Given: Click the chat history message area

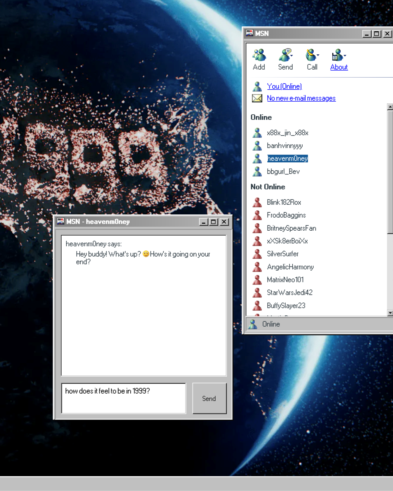Looking at the screenshot, I should click(144, 306).
